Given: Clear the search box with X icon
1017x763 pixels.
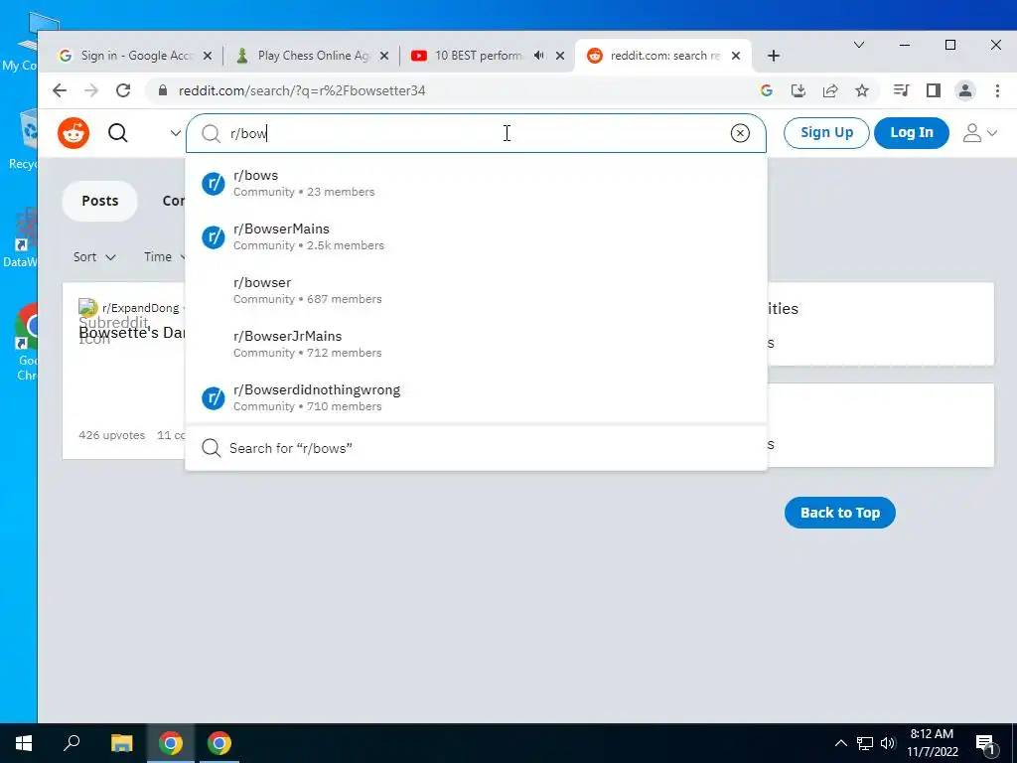Looking at the screenshot, I should coord(740,133).
